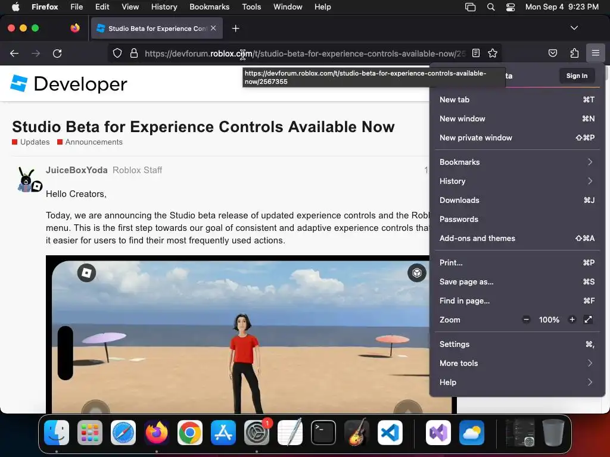This screenshot has width=610, height=457.
Task: Open Spotlight search in menu bar
Action: click(x=491, y=7)
